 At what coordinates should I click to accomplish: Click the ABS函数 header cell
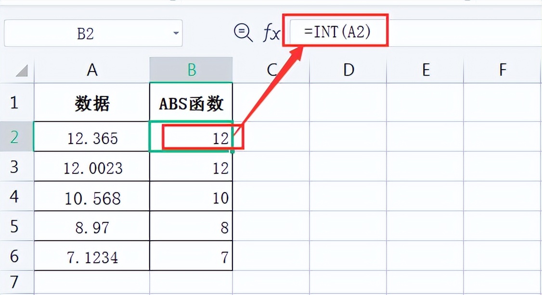[x=191, y=103]
